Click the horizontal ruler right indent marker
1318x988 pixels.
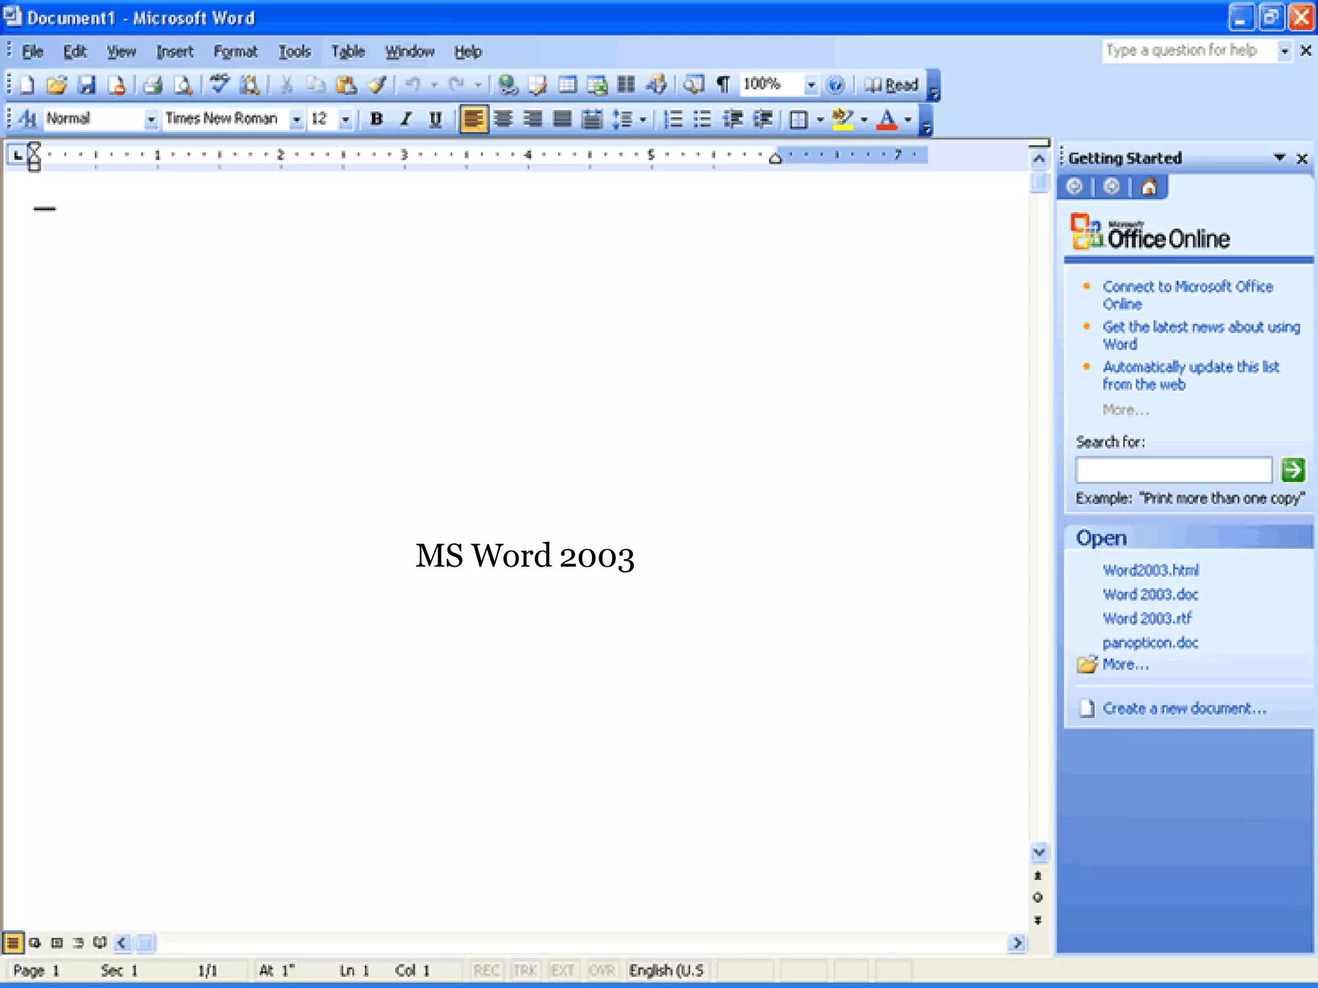pyautogui.click(x=775, y=158)
